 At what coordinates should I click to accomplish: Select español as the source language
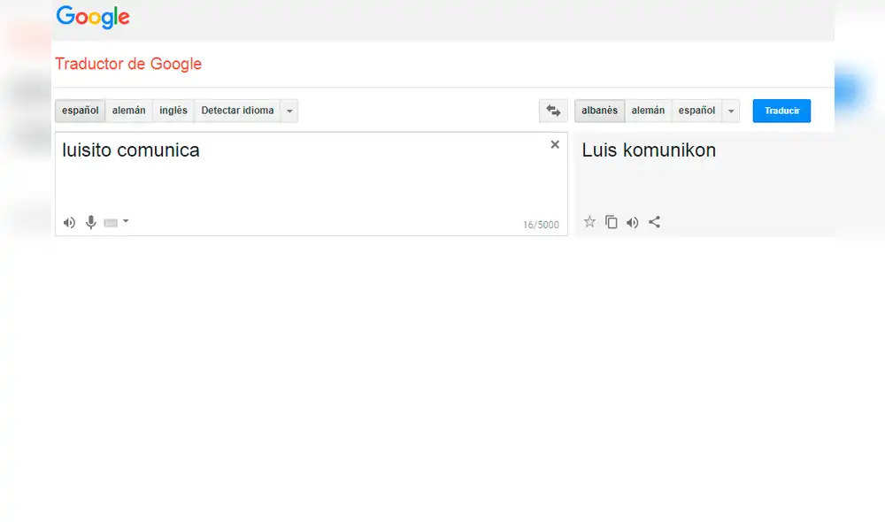tap(80, 111)
